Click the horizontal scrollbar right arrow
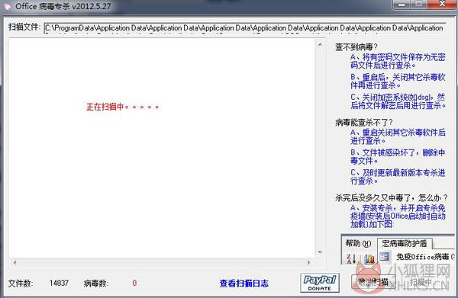The image size is (458, 298). pyautogui.click(x=308, y=262)
